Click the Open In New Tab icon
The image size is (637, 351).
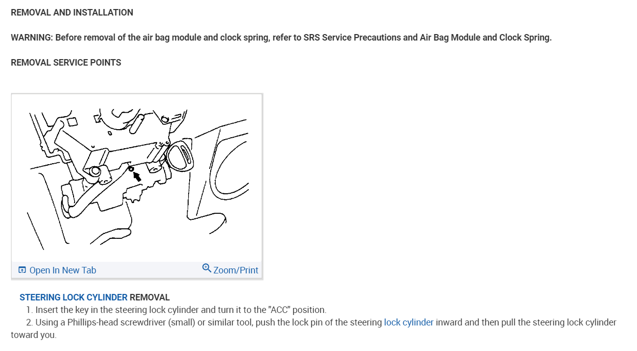(22, 270)
